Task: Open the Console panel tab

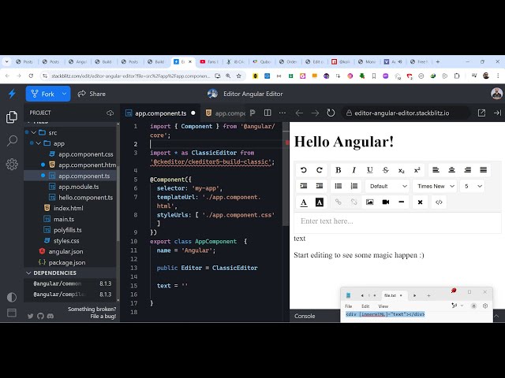Action: (x=305, y=316)
